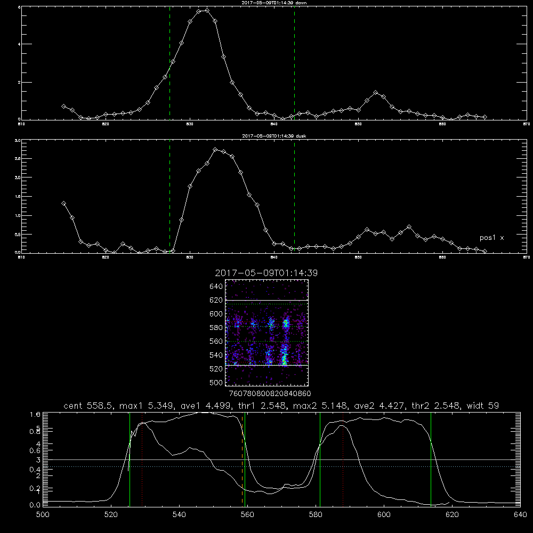533x533 pixels.
Task: Click the green vertical line near 614 in bottom plot
Action: coord(431,459)
